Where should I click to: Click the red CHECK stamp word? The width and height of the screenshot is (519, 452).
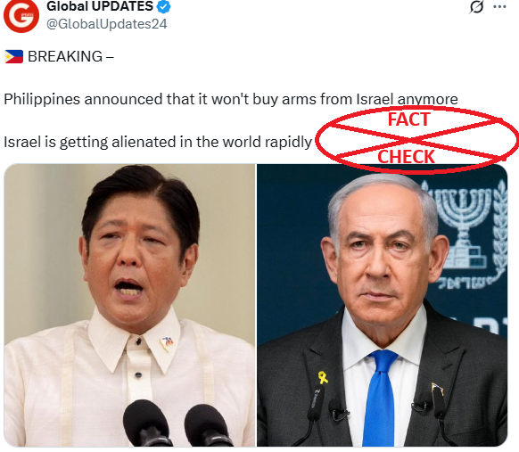(406, 157)
